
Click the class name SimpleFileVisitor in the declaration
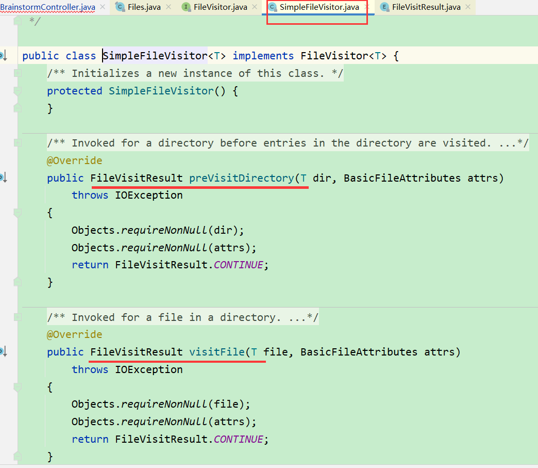(155, 56)
